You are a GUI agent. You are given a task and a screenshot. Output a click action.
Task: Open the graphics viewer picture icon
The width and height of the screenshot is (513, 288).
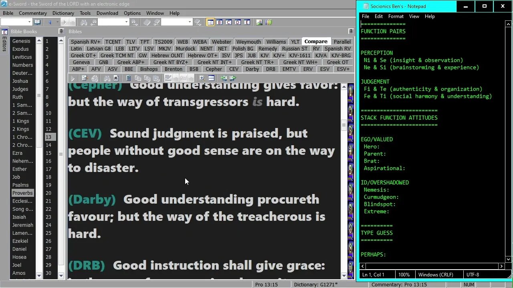(259, 22)
